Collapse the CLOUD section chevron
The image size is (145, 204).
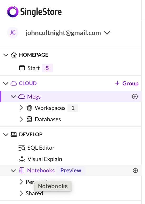point(6,83)
